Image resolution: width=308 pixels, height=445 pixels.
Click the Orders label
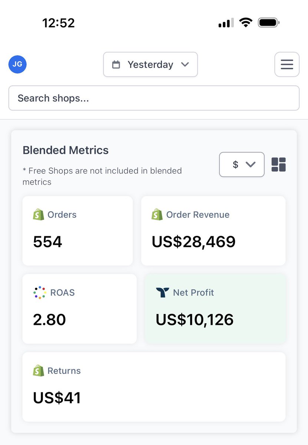62,215
